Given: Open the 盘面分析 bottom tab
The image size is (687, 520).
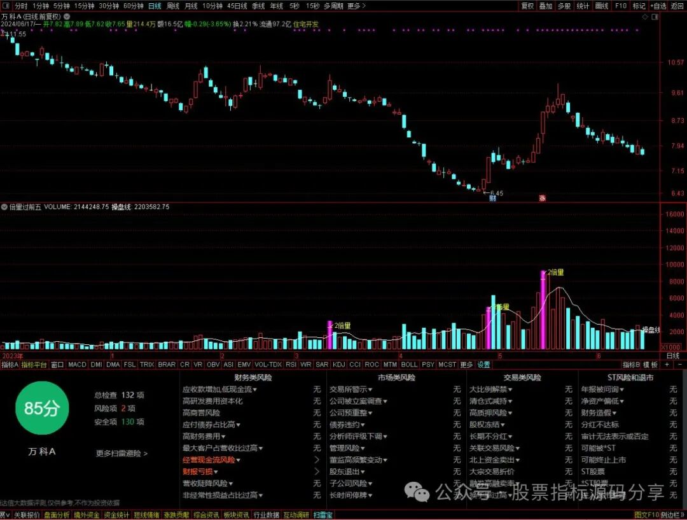Looking at the screenshot, I should point(57,515).
